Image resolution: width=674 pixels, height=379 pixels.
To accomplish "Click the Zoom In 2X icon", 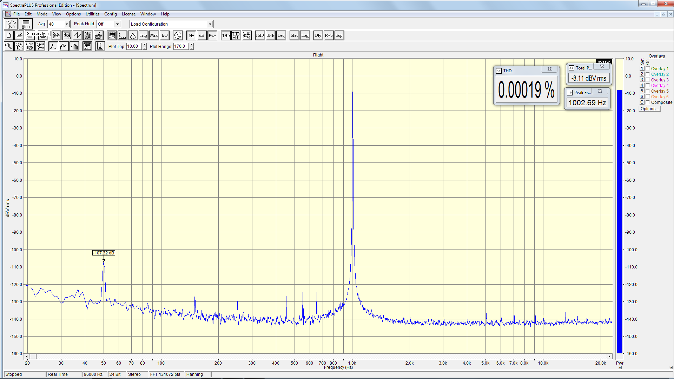I will [19, 46].
